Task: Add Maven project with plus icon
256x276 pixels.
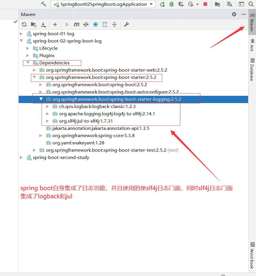Action: pos(55,24)
